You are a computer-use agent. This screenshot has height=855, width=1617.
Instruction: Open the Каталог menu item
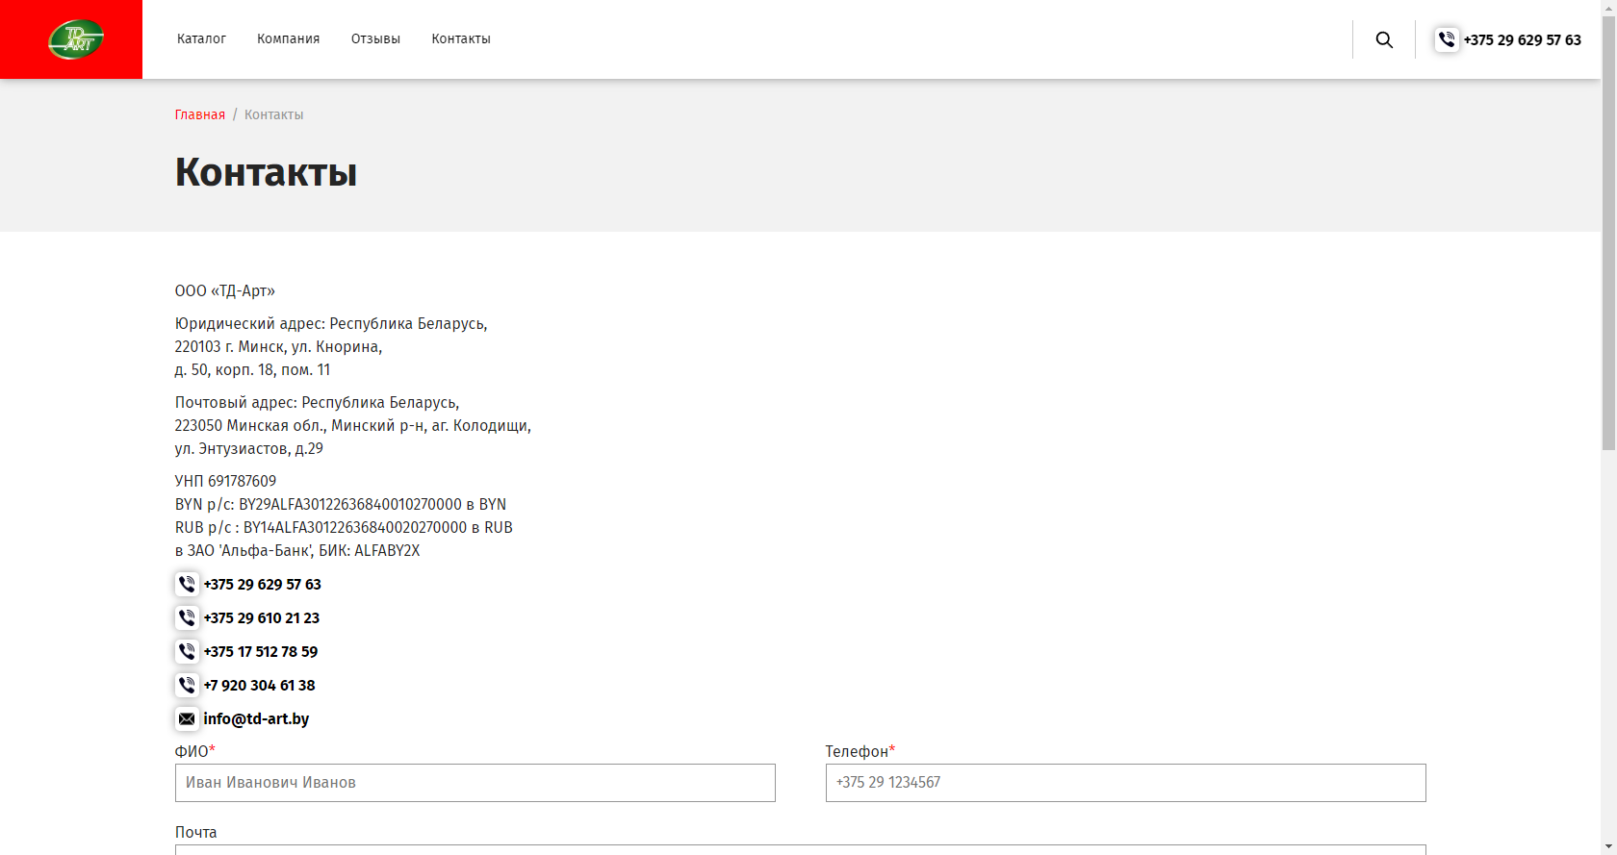[x=201, y=39]
